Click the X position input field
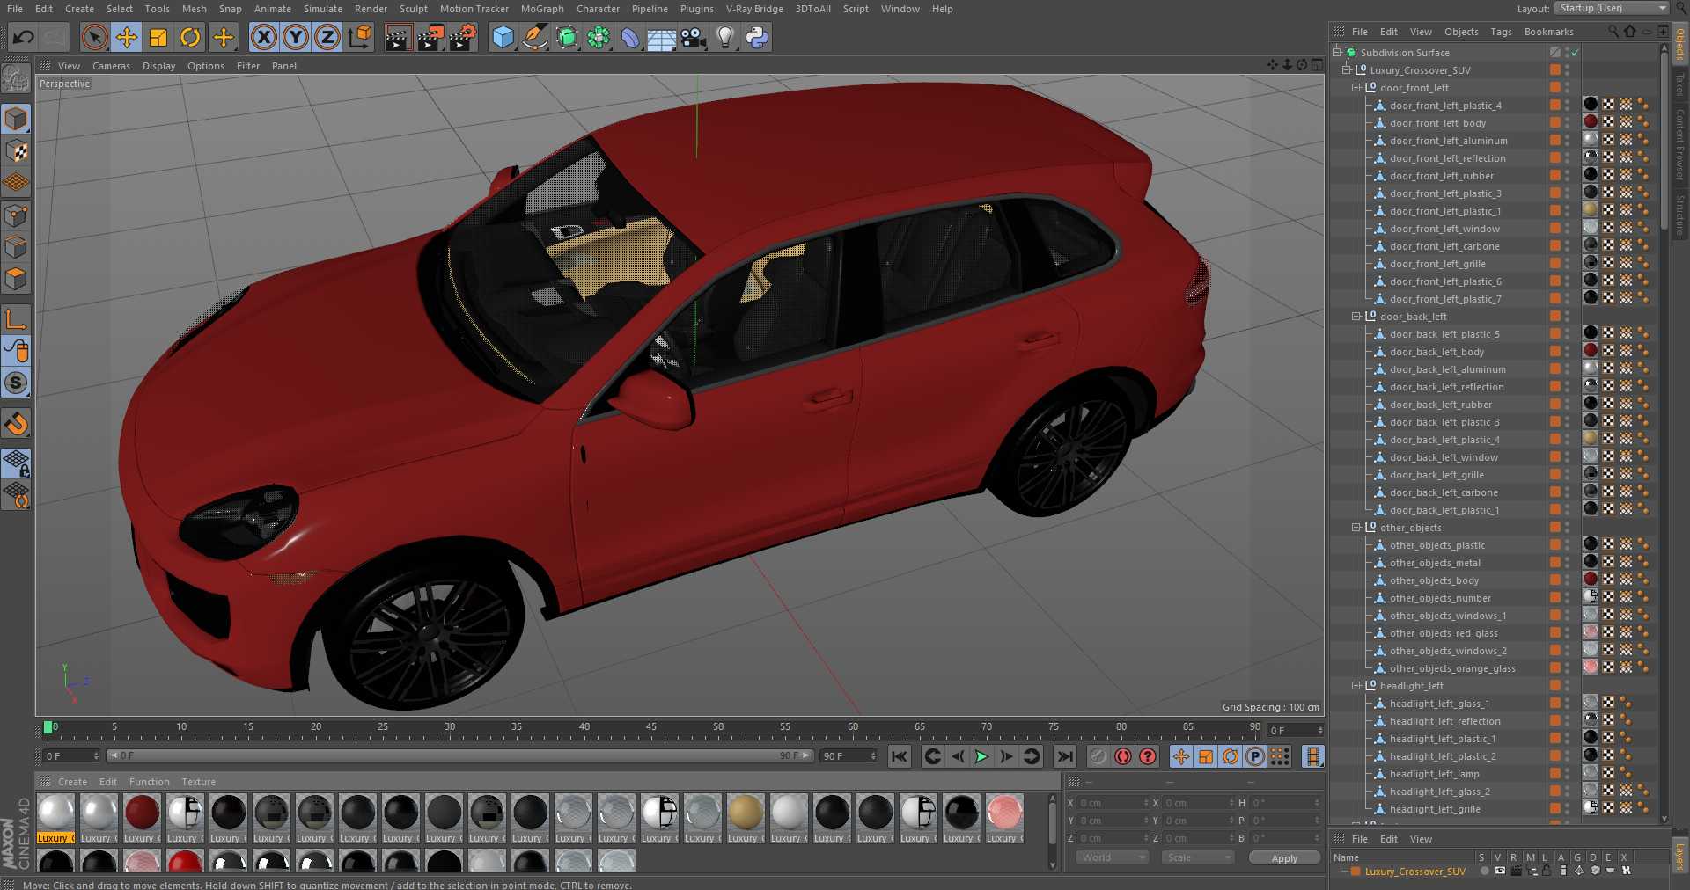This screenshot has height=890, width=1690. coord(1113,803)
